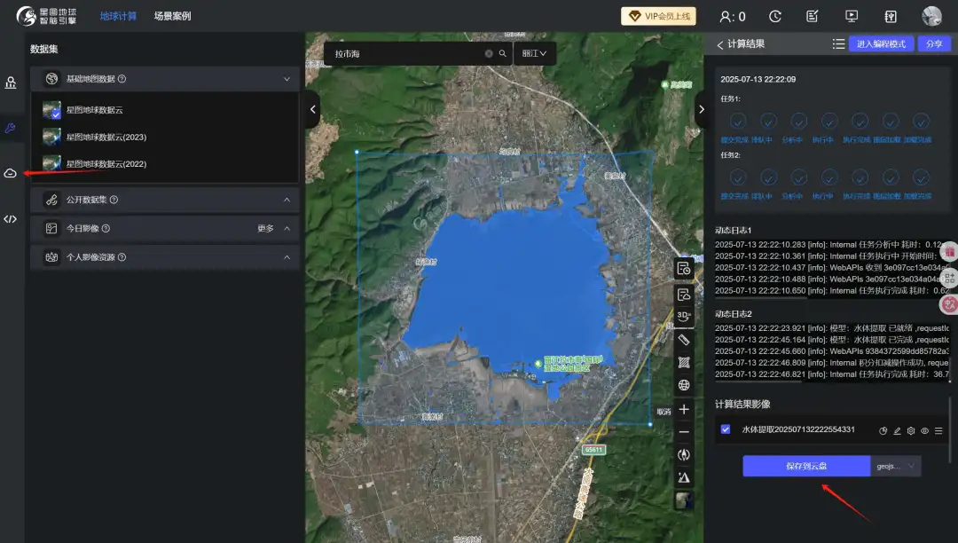Clear the search text with the X icon
This screenshot has height=543, width=958.
tap(489, 54)
